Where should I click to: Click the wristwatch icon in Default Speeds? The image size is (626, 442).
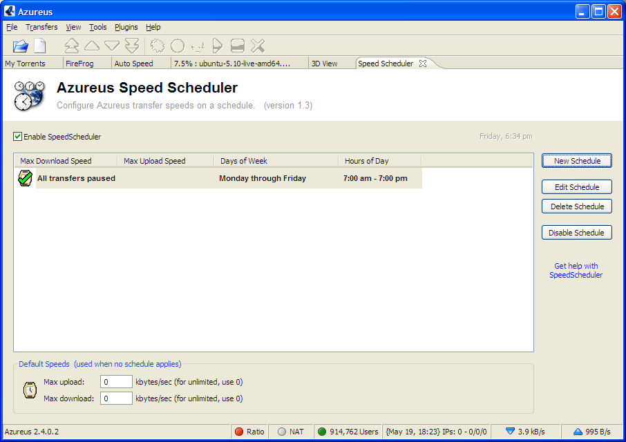click(x=30, y=390)
